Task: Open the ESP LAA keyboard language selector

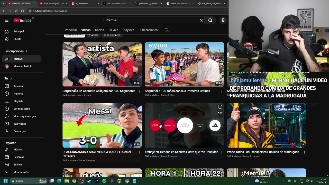Action: (x=301, y=181)
